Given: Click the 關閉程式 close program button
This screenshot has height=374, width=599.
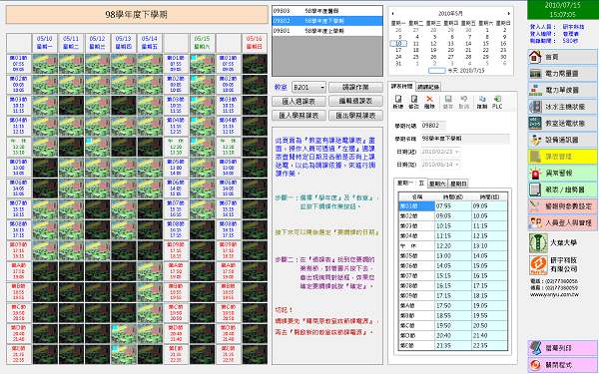Looking at the screenshot, I should coord(562,365).
